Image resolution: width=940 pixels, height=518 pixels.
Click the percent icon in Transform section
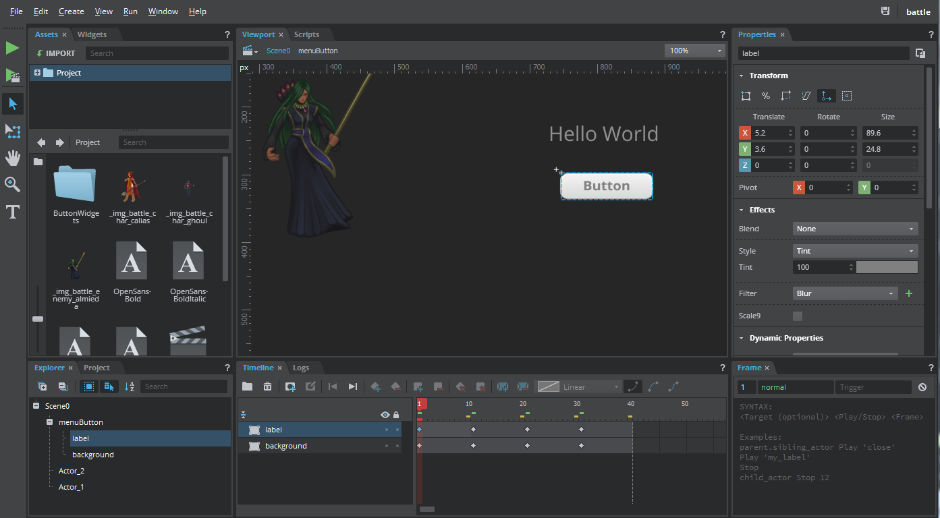pos(766,96)
